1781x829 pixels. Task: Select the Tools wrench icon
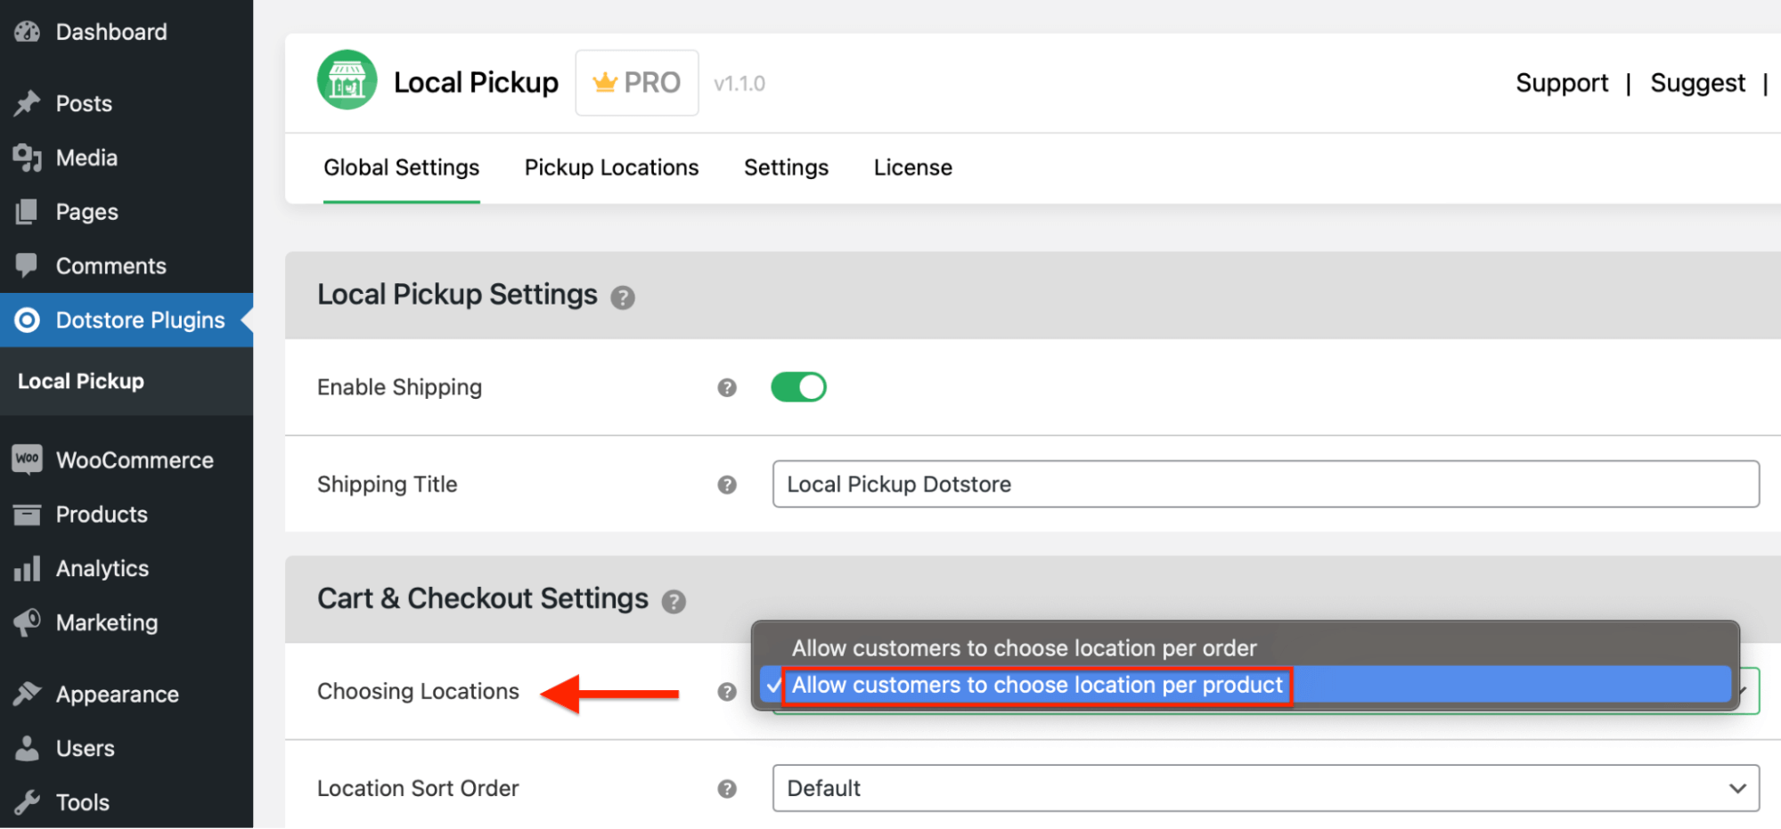pyautogui.click(x=28, y=801)
